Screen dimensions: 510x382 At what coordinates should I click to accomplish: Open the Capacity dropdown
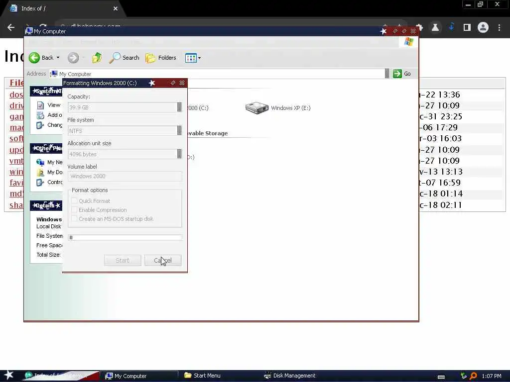click(x=179, y=107)
